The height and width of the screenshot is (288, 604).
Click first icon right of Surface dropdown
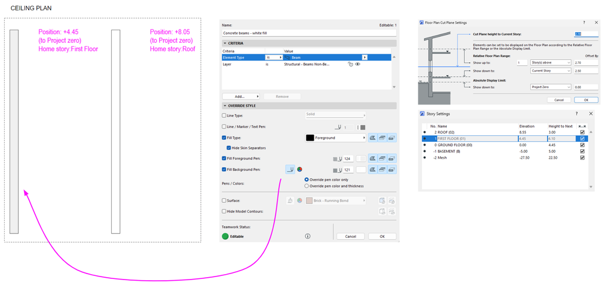382,200
